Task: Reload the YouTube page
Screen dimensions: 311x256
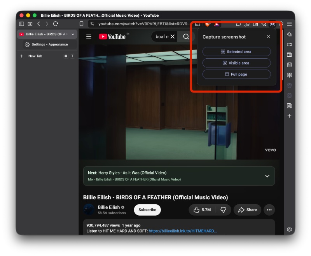Action: pyautogui.click(x=56, y=24)
